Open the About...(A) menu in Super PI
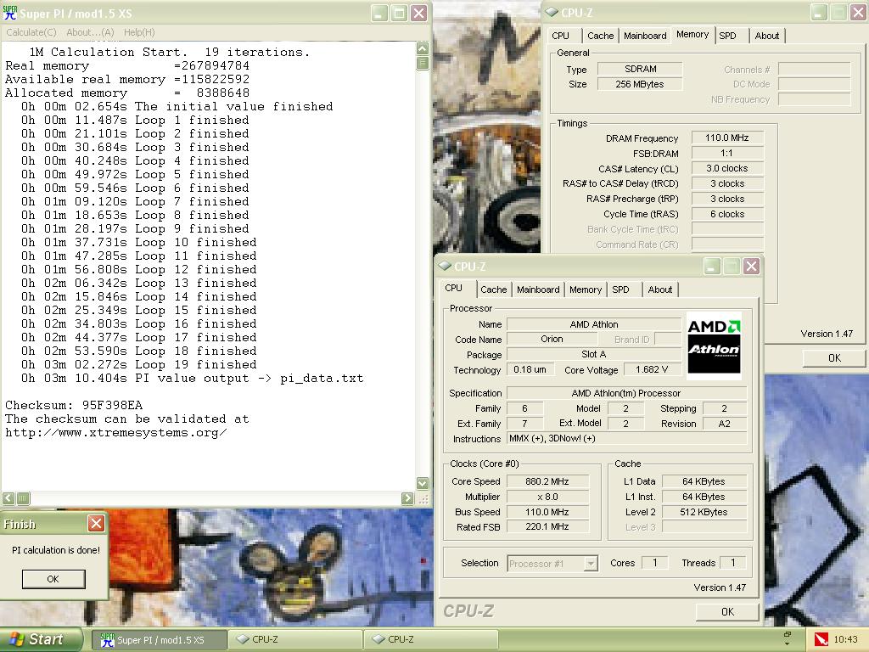 click(90, 32)
